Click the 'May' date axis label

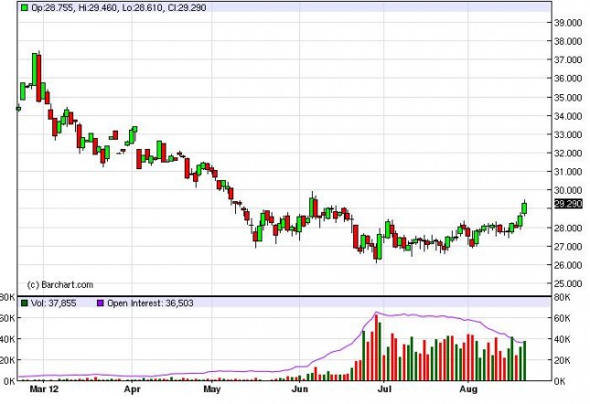(x=212, y=389)
